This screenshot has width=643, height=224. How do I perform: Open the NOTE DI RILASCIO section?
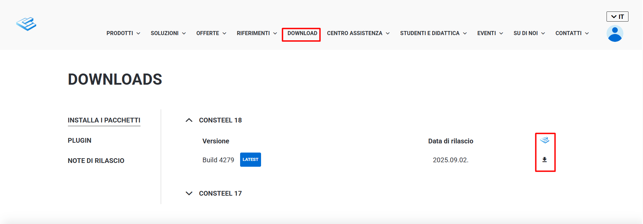tap(96, 161)
